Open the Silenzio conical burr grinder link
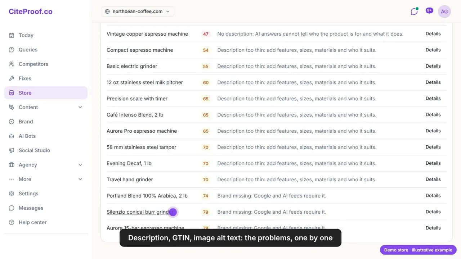This screenshot has width=461, height=259. pyautogui.click(x=139, y=212)
